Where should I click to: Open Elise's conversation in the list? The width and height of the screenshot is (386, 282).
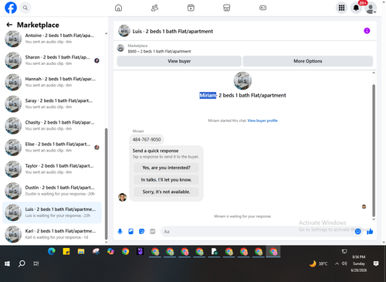pyautogui.click(x=52, y=147)
